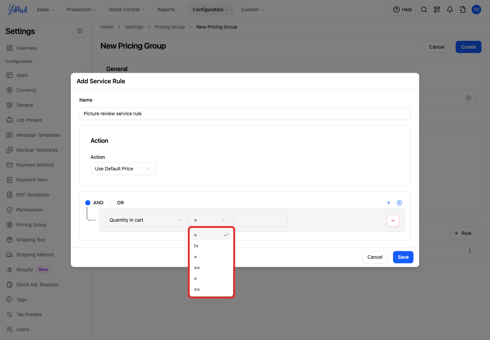Open the TU user avatar menu
This screenshot has height=340, width=490.
click(x=476, y=10)
